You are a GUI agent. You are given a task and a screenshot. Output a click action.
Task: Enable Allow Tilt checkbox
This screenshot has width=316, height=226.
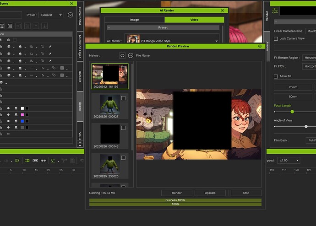[276, 76]
